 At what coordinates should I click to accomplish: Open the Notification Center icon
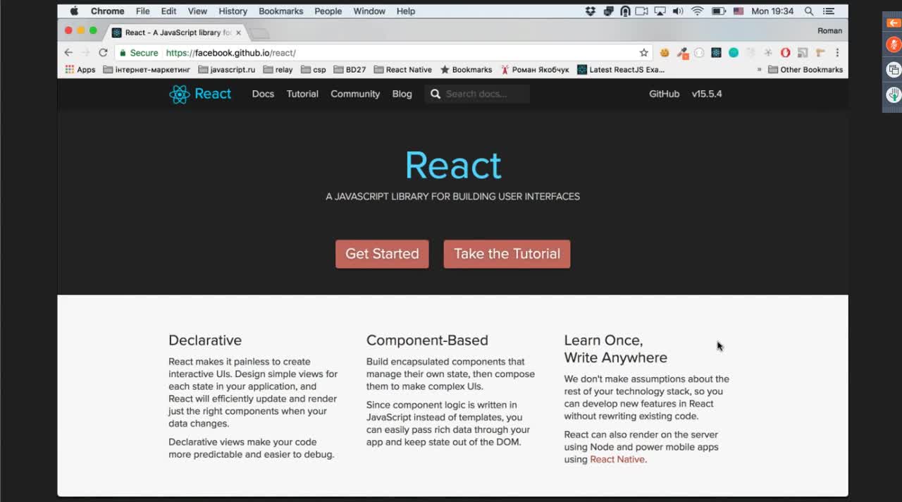(829, 11)
